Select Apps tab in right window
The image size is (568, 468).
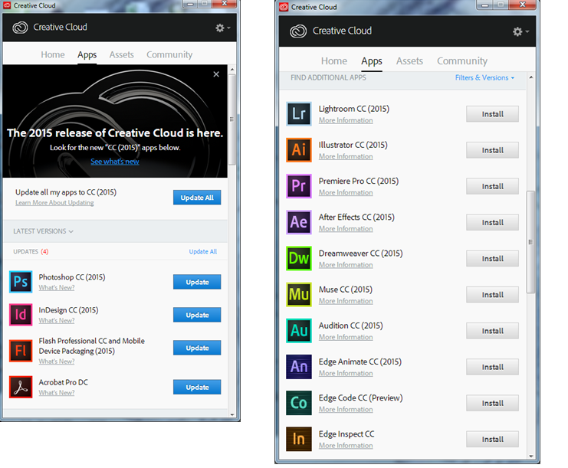pos(372,61)
